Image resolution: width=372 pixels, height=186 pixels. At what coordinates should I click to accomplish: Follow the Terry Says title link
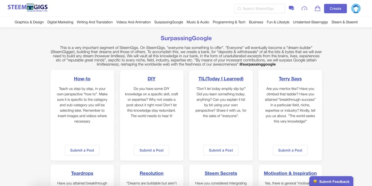[x=290, y=79]
